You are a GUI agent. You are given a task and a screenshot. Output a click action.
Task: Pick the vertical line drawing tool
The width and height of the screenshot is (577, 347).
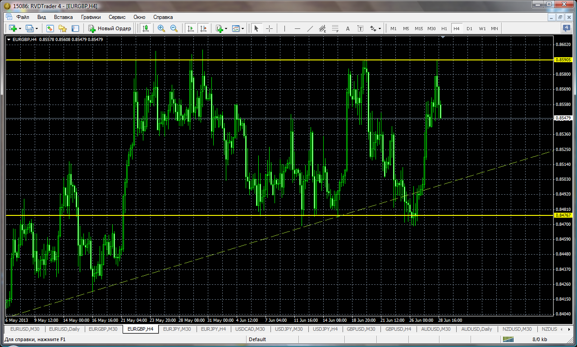[284, 28]
